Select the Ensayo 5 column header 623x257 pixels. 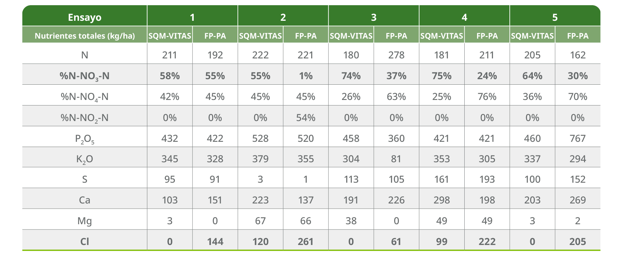[x=555, y=17]
